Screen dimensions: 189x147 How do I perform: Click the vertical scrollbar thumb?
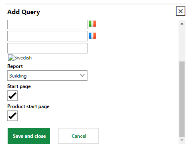pos(182,99)
